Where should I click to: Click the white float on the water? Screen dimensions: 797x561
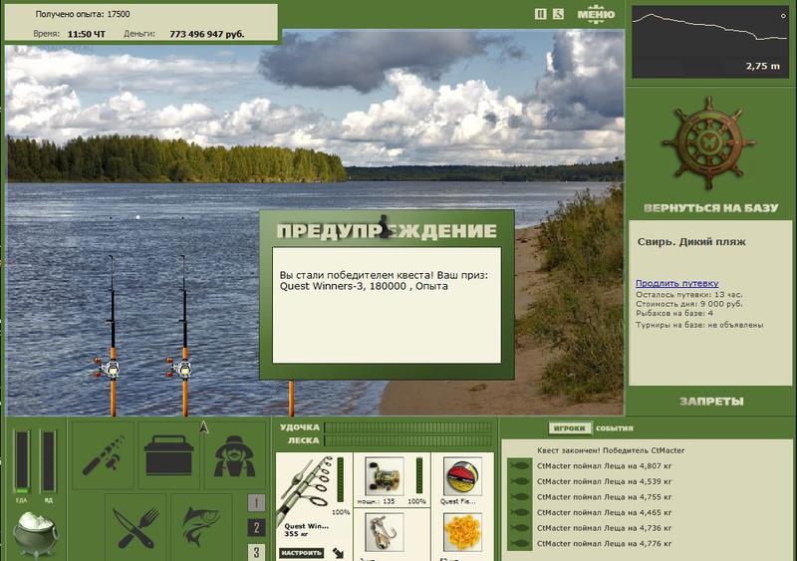point(137,217)
